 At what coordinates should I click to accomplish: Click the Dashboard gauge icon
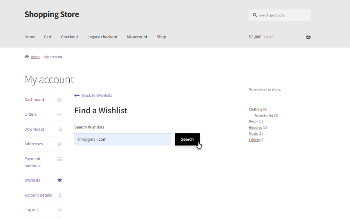59,100
